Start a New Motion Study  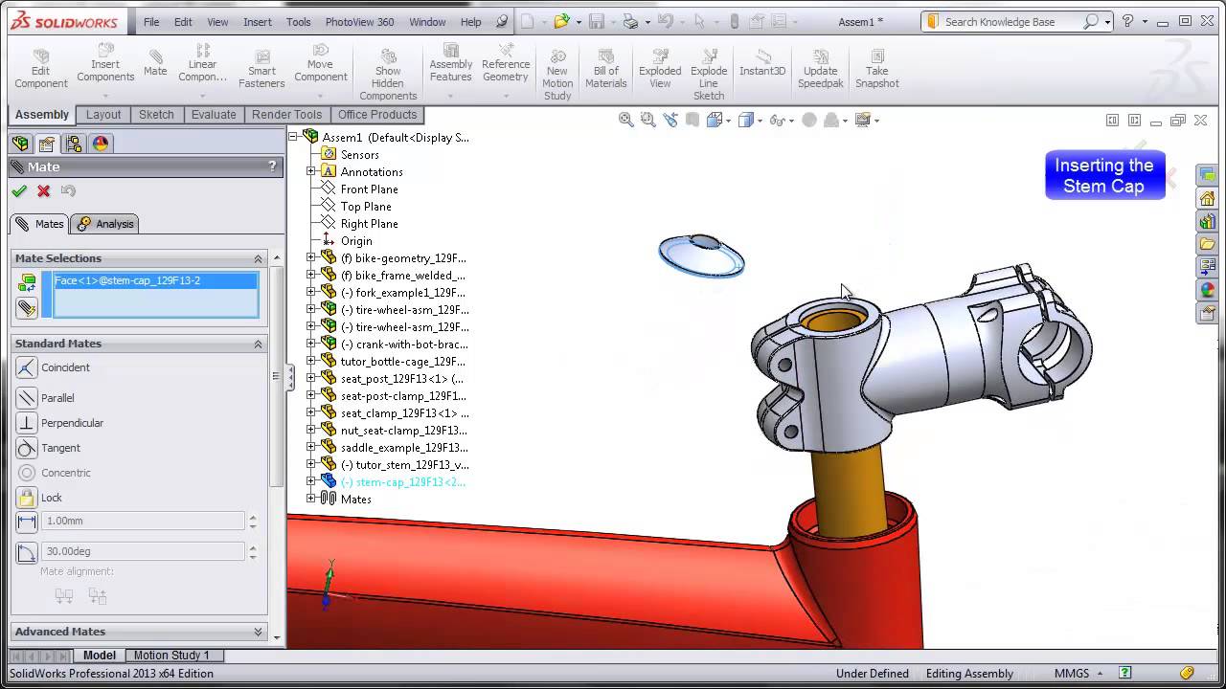557,75
